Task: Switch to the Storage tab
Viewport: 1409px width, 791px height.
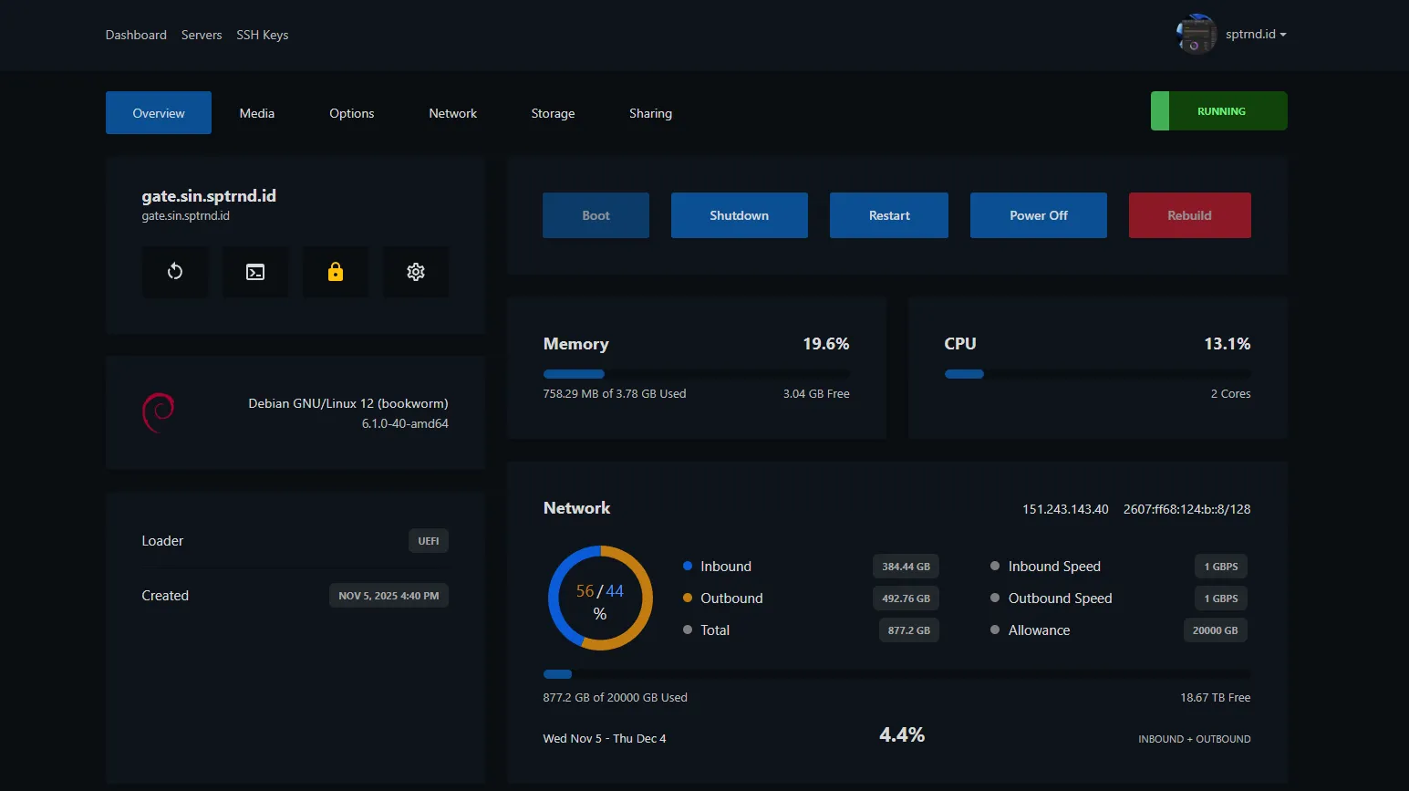Action: tap(553, 113)
